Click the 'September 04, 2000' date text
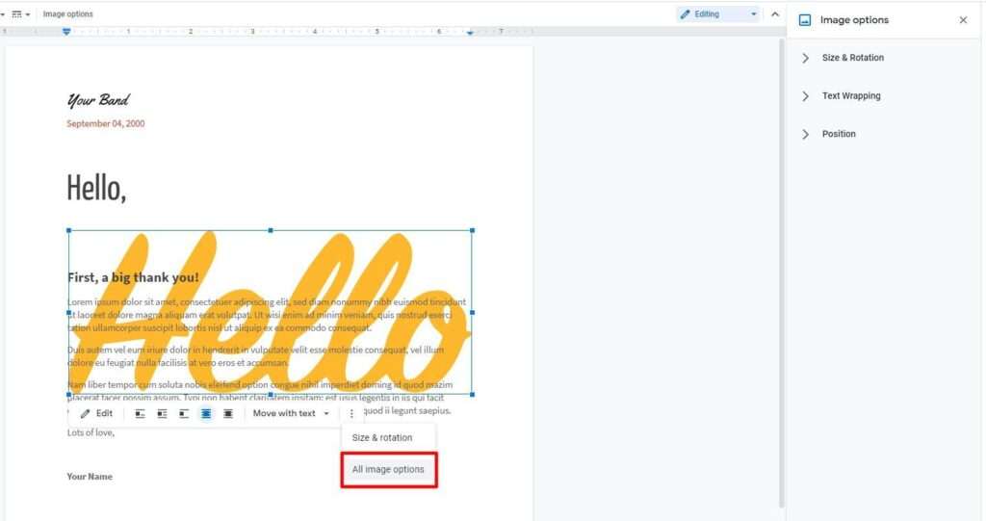 tap(106, 123)
